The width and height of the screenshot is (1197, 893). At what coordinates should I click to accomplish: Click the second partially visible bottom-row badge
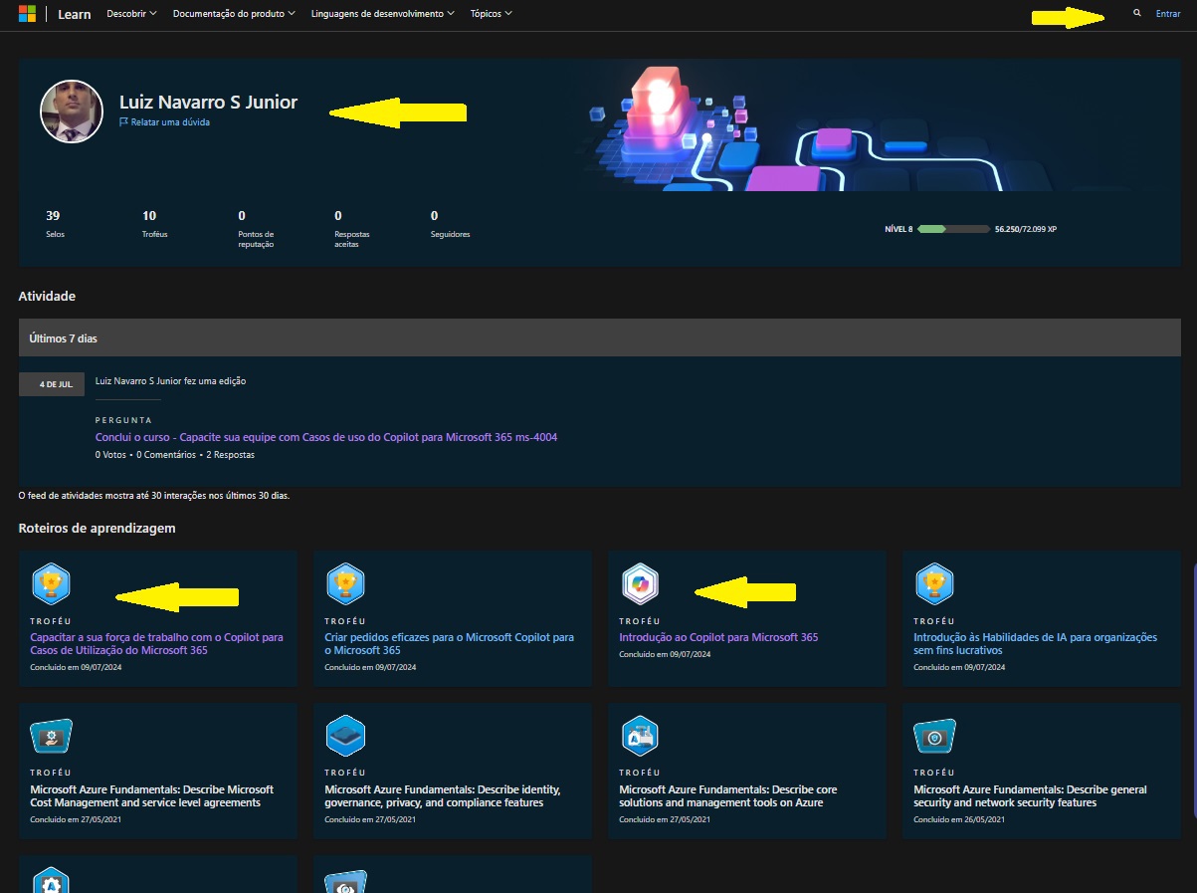coord(345,880)
